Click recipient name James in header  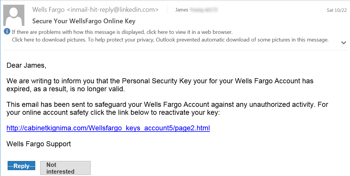[181, 10]
